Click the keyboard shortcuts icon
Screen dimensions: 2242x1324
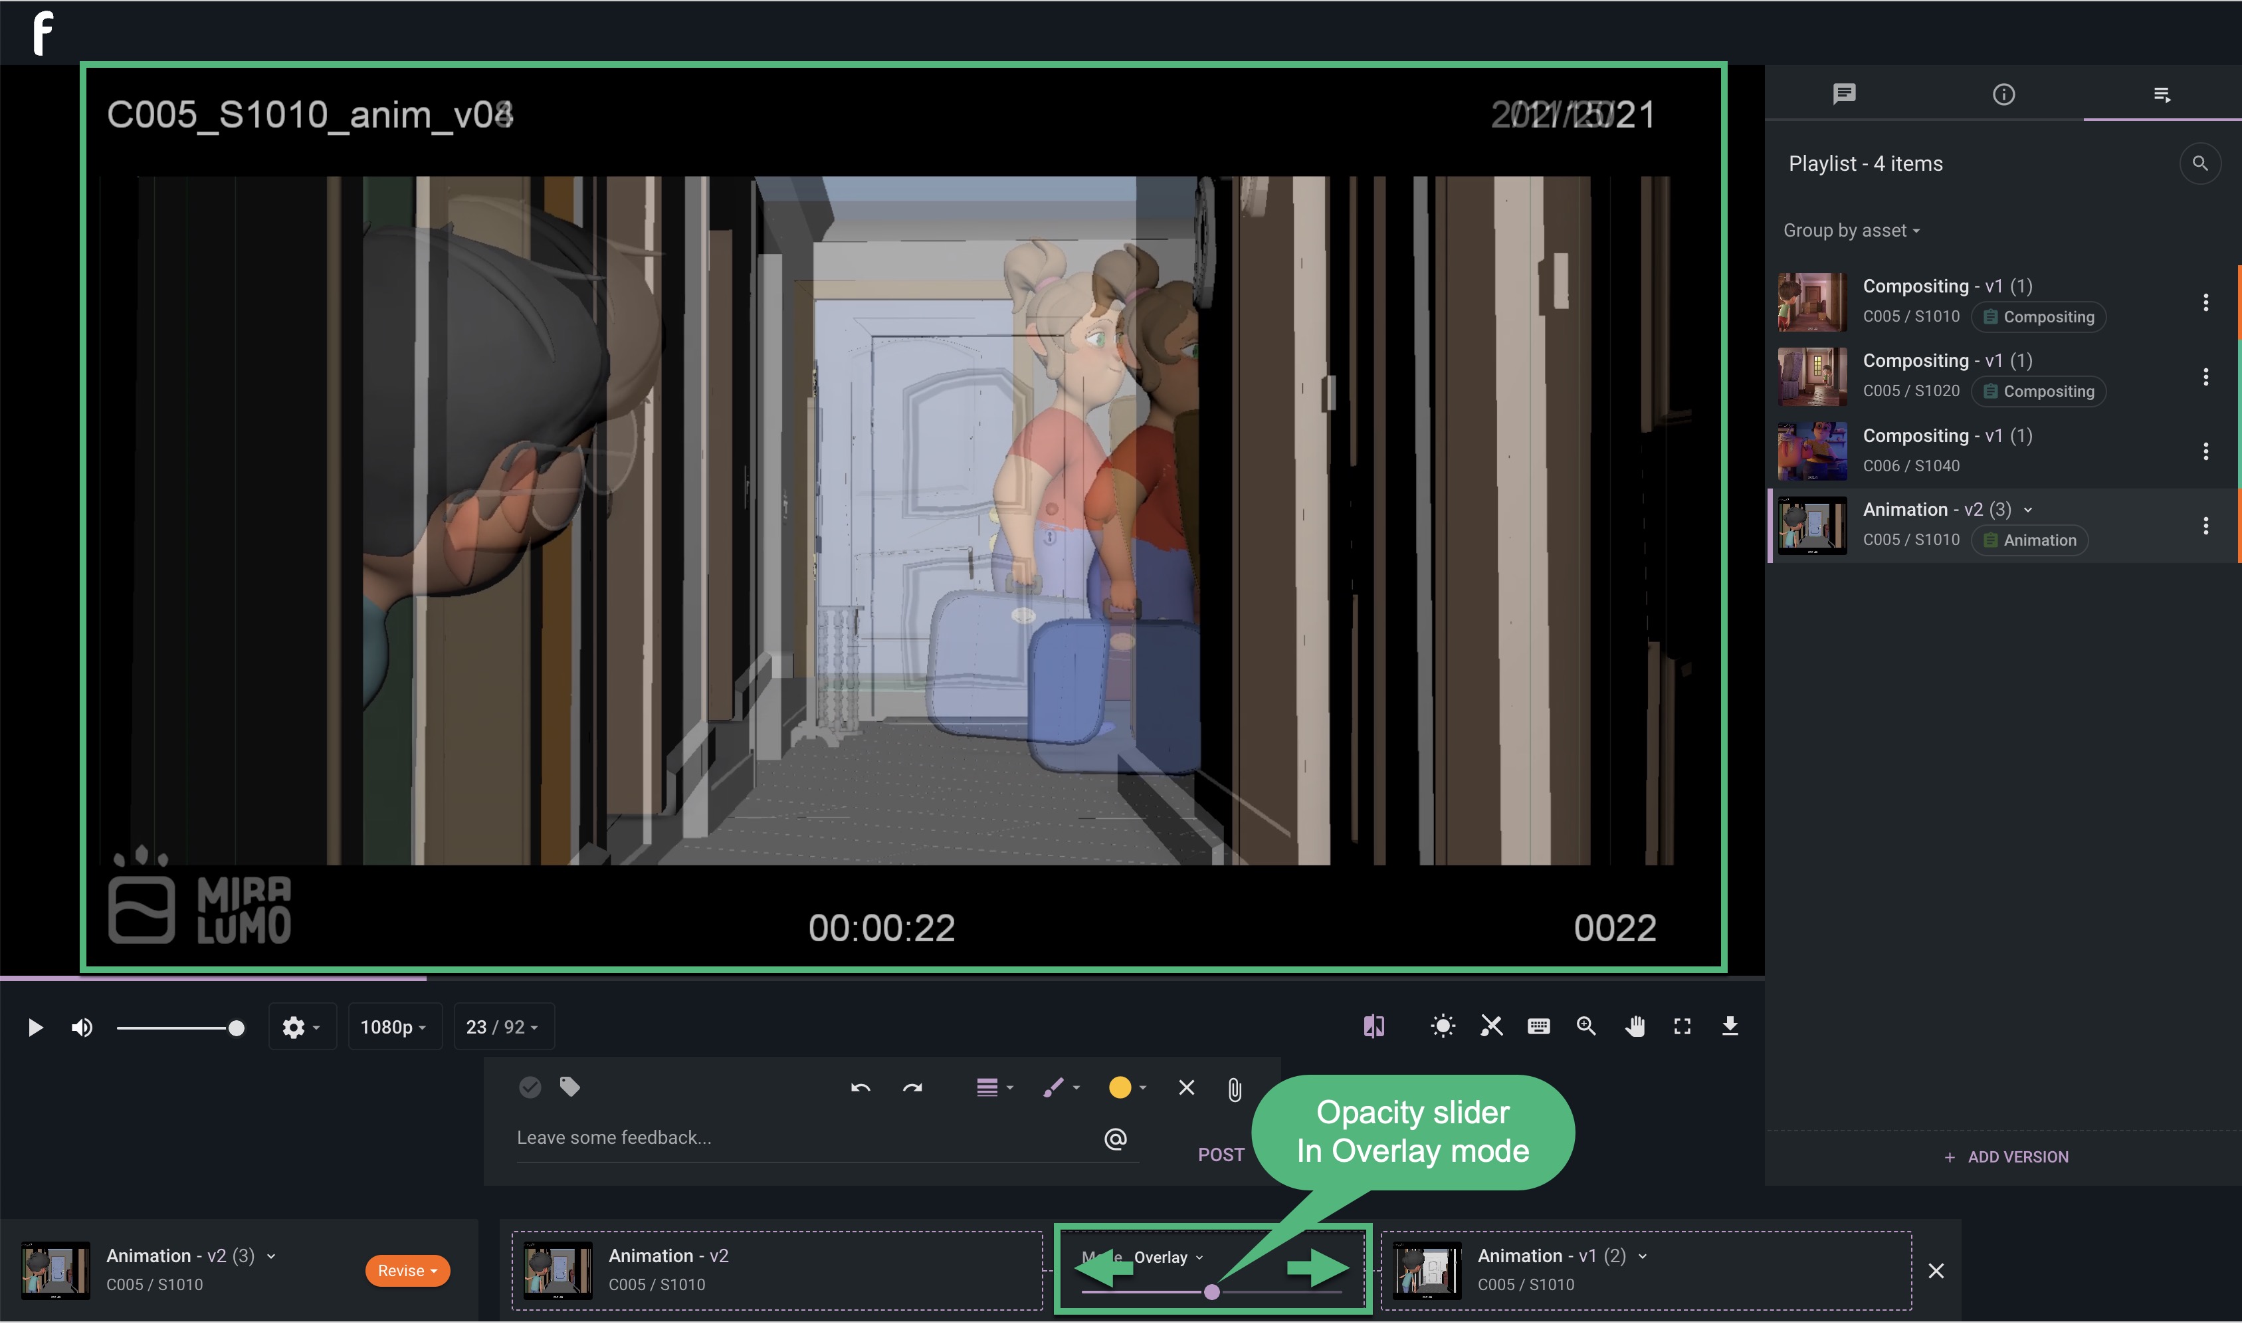pos(1538,1027)
